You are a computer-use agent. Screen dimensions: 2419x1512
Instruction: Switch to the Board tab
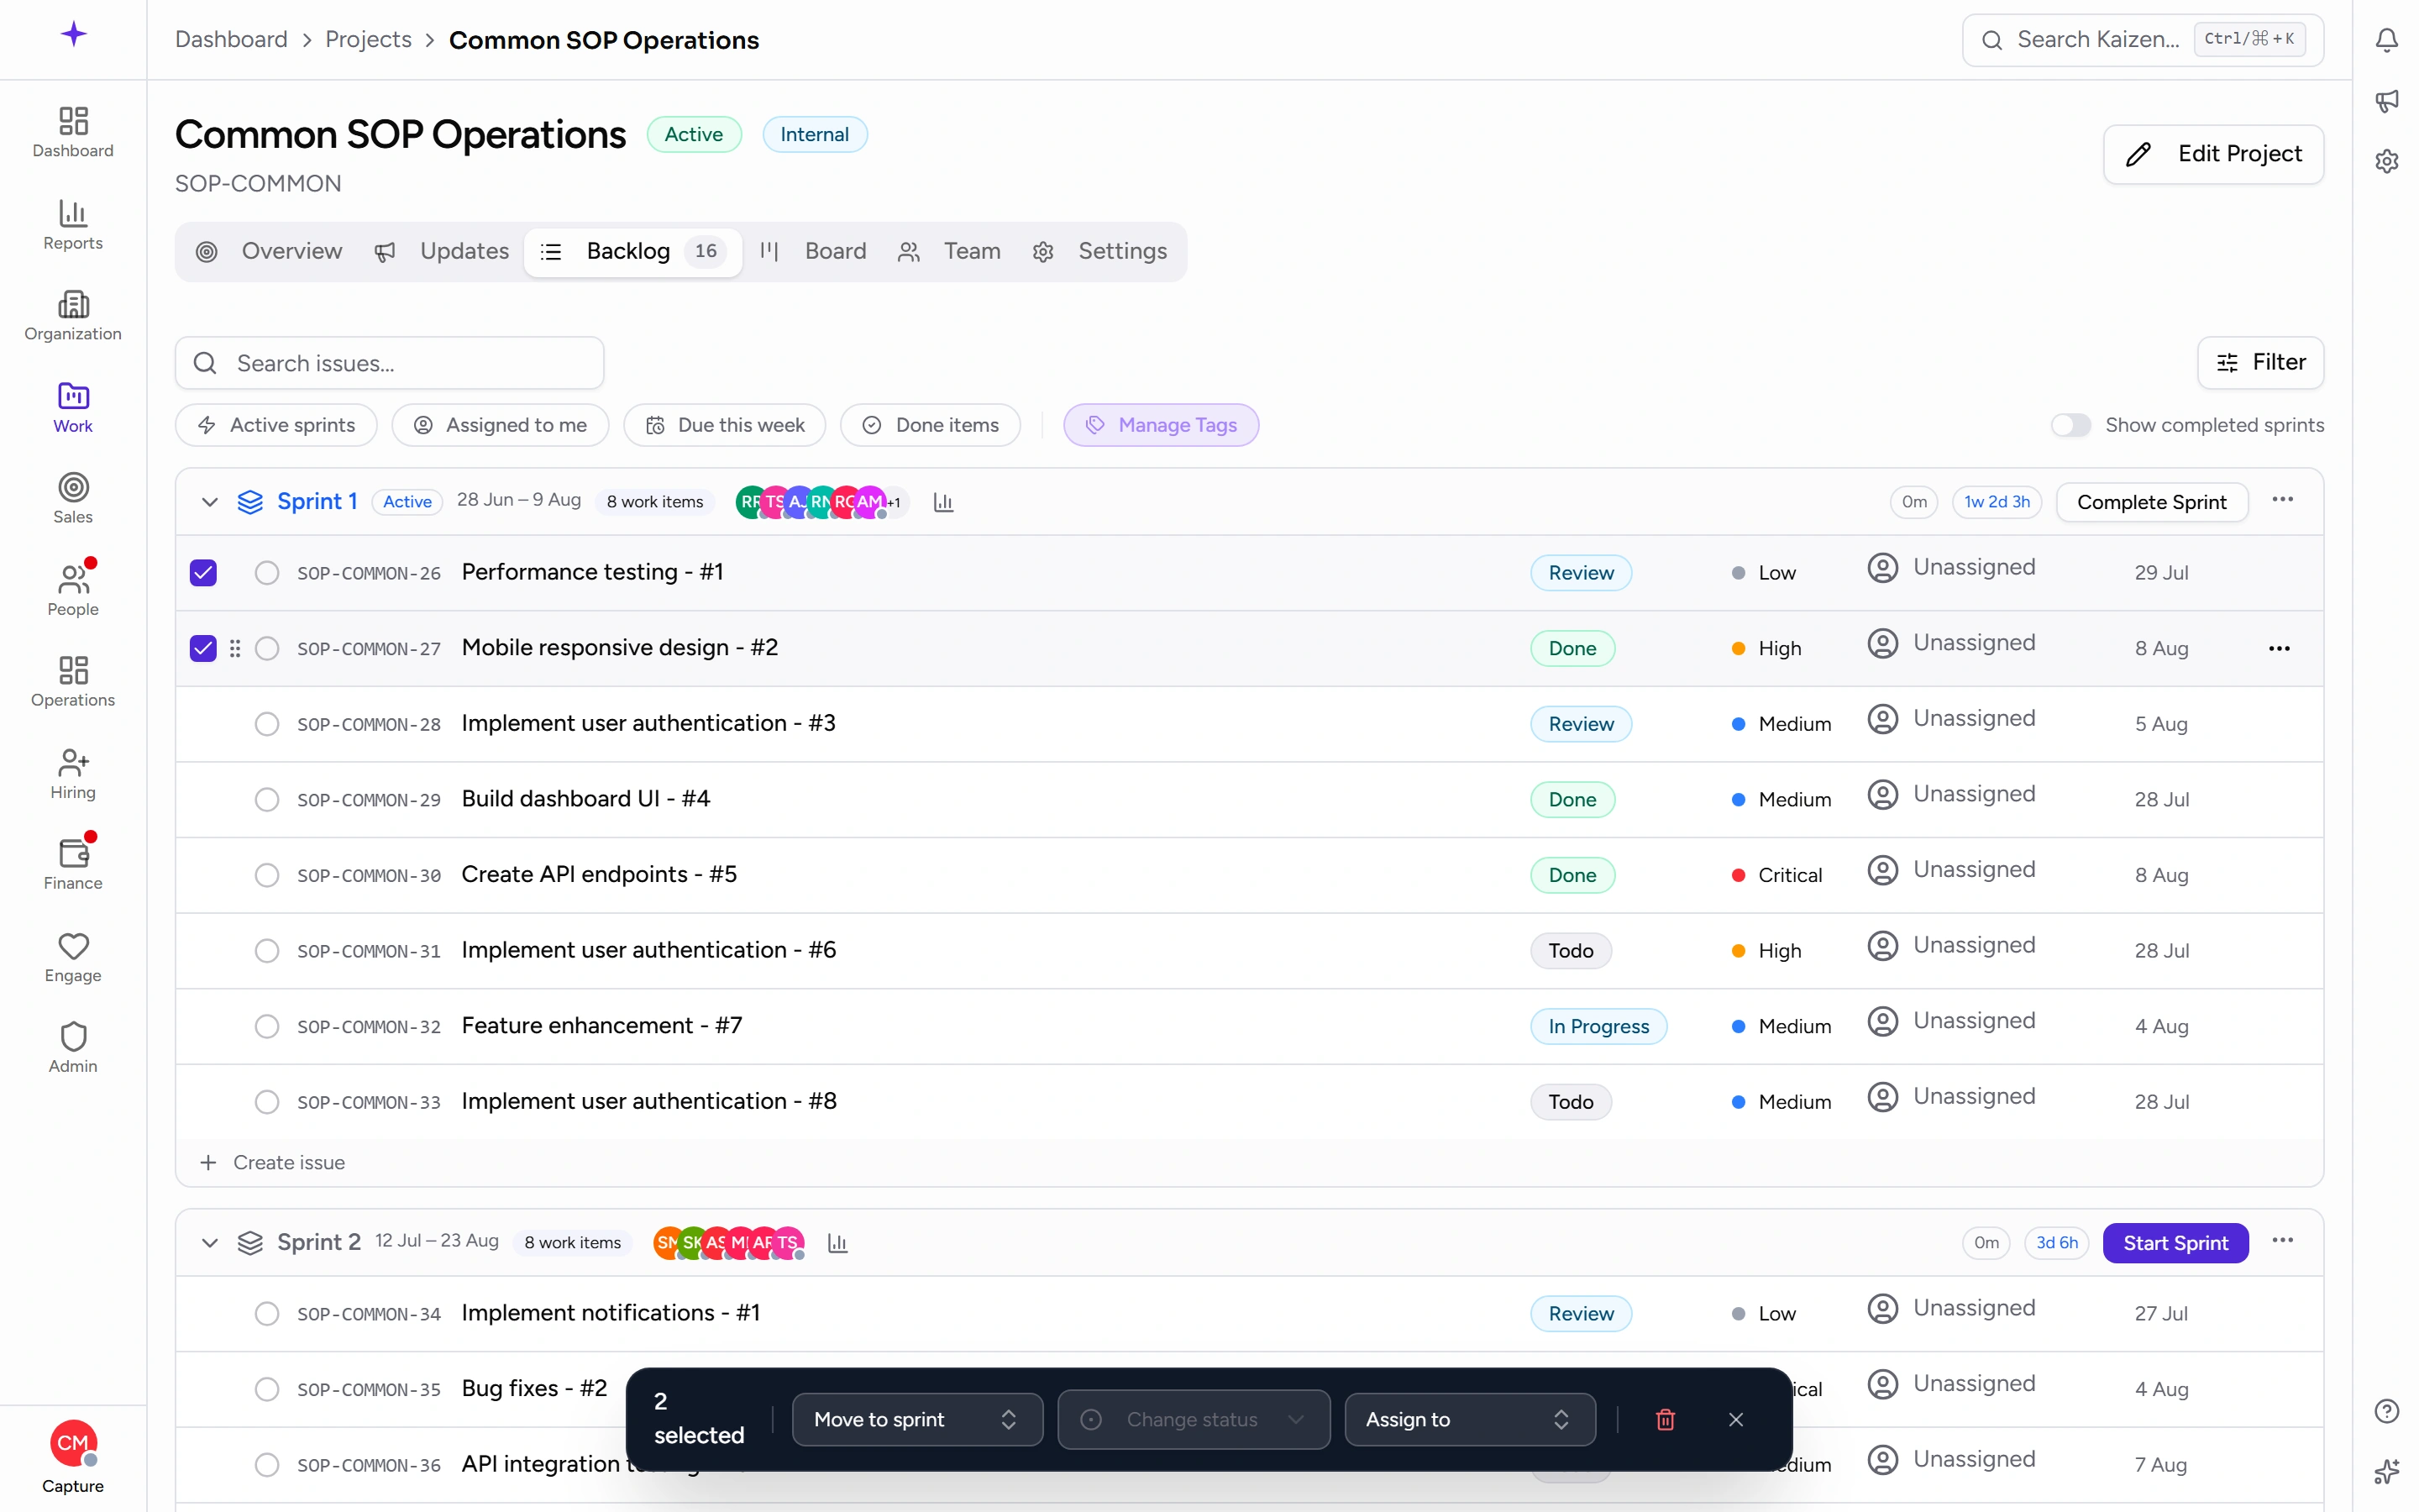(813, 251)
